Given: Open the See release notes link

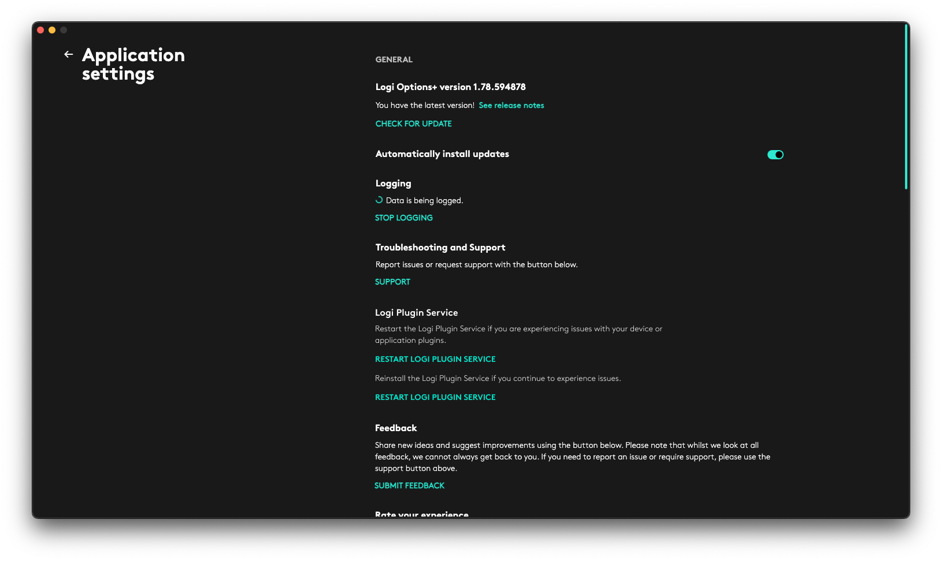Looking at the screenshot, I should [x=511, y=106].
